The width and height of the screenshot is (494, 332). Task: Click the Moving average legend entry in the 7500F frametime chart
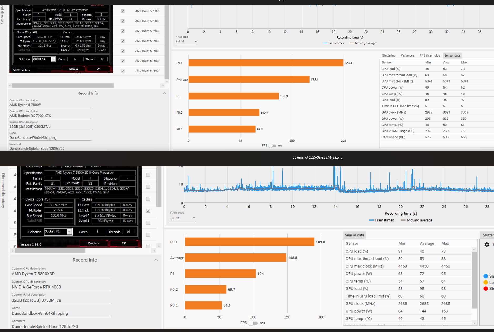pos(363,43)
